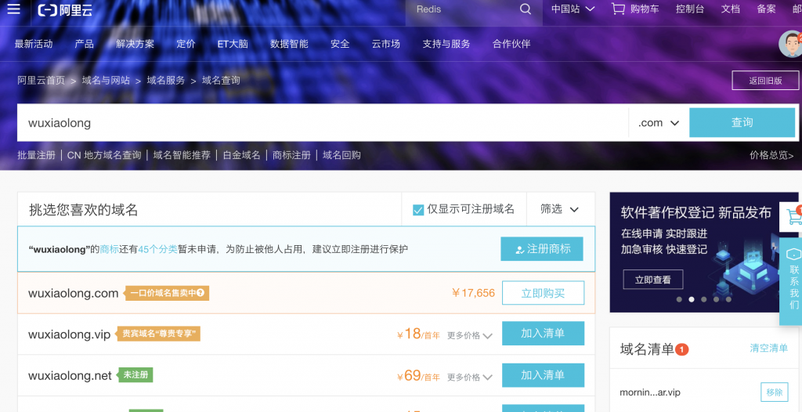
Task: Click the Aliyun logo
Action: (65, 9)
